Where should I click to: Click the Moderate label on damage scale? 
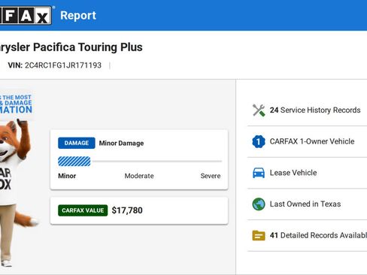[x=139, y=176]
